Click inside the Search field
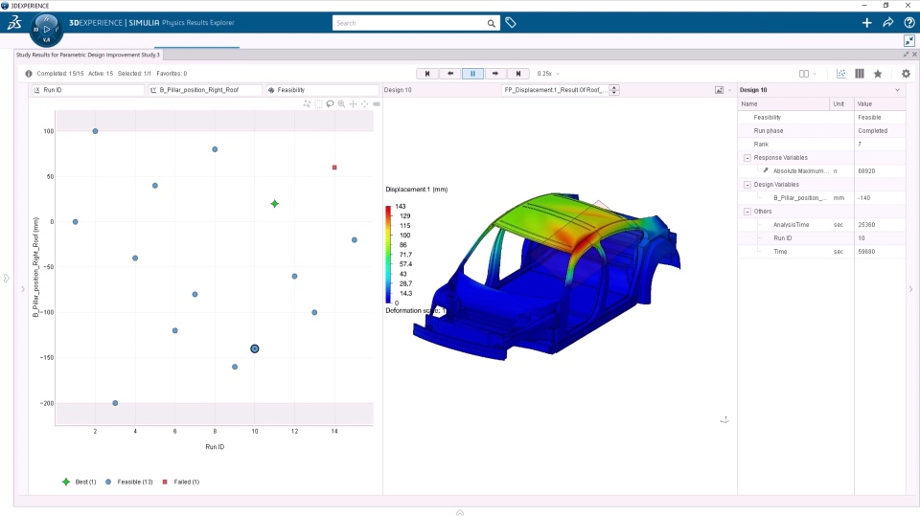 (x=409, y=23)
